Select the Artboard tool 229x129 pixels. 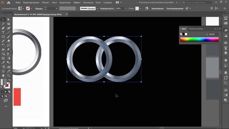coord(3,71)
